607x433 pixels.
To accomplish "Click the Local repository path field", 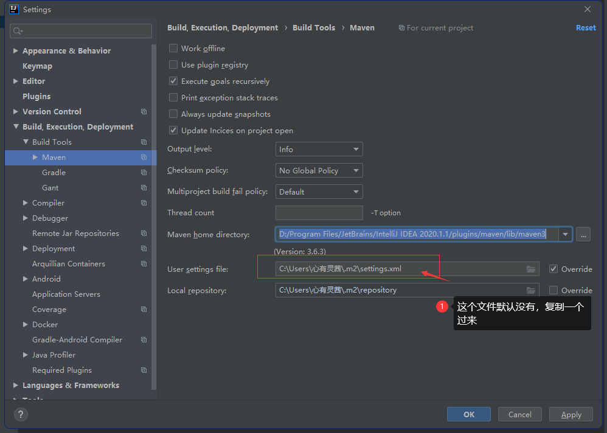I will coord(408,290).
